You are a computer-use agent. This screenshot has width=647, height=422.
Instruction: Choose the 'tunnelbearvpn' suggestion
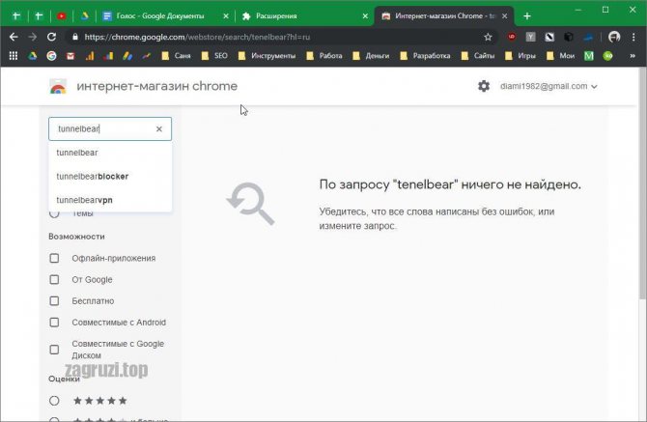coord(110,200)
